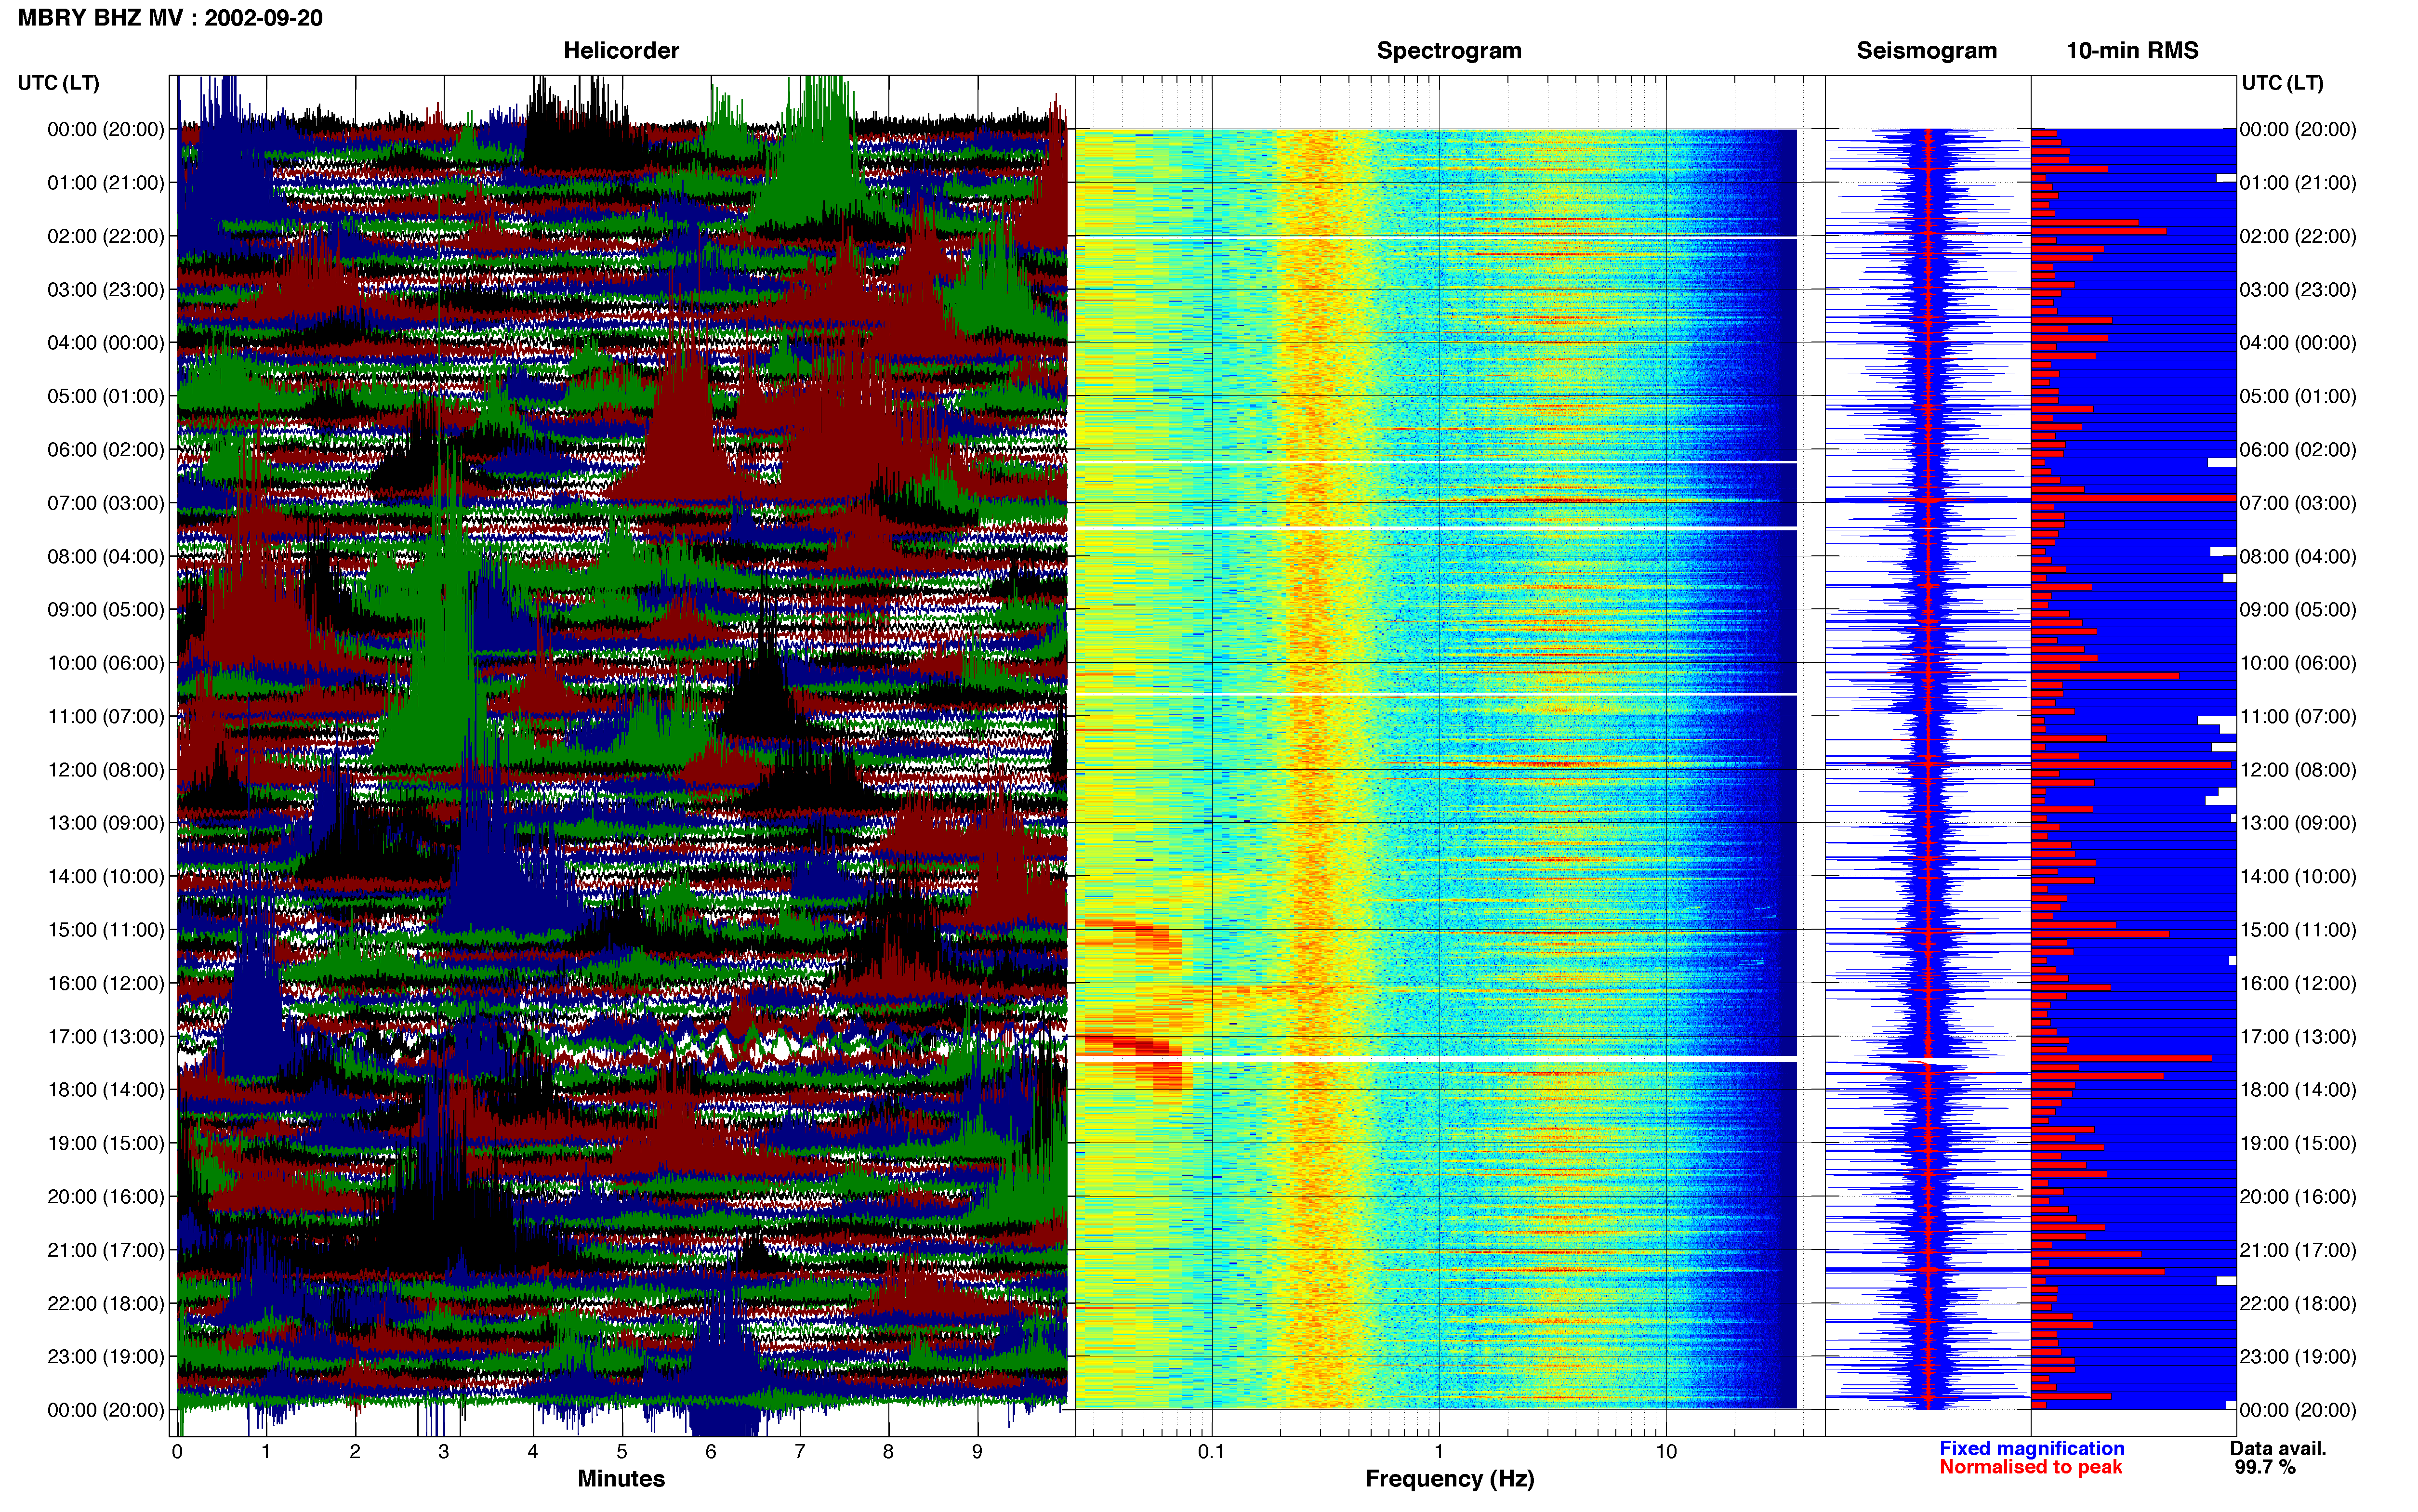Click the 'Minutes' axis label
Image resolution: width=2418 pixels, height=1512 pixels.
click(621, 1479)
